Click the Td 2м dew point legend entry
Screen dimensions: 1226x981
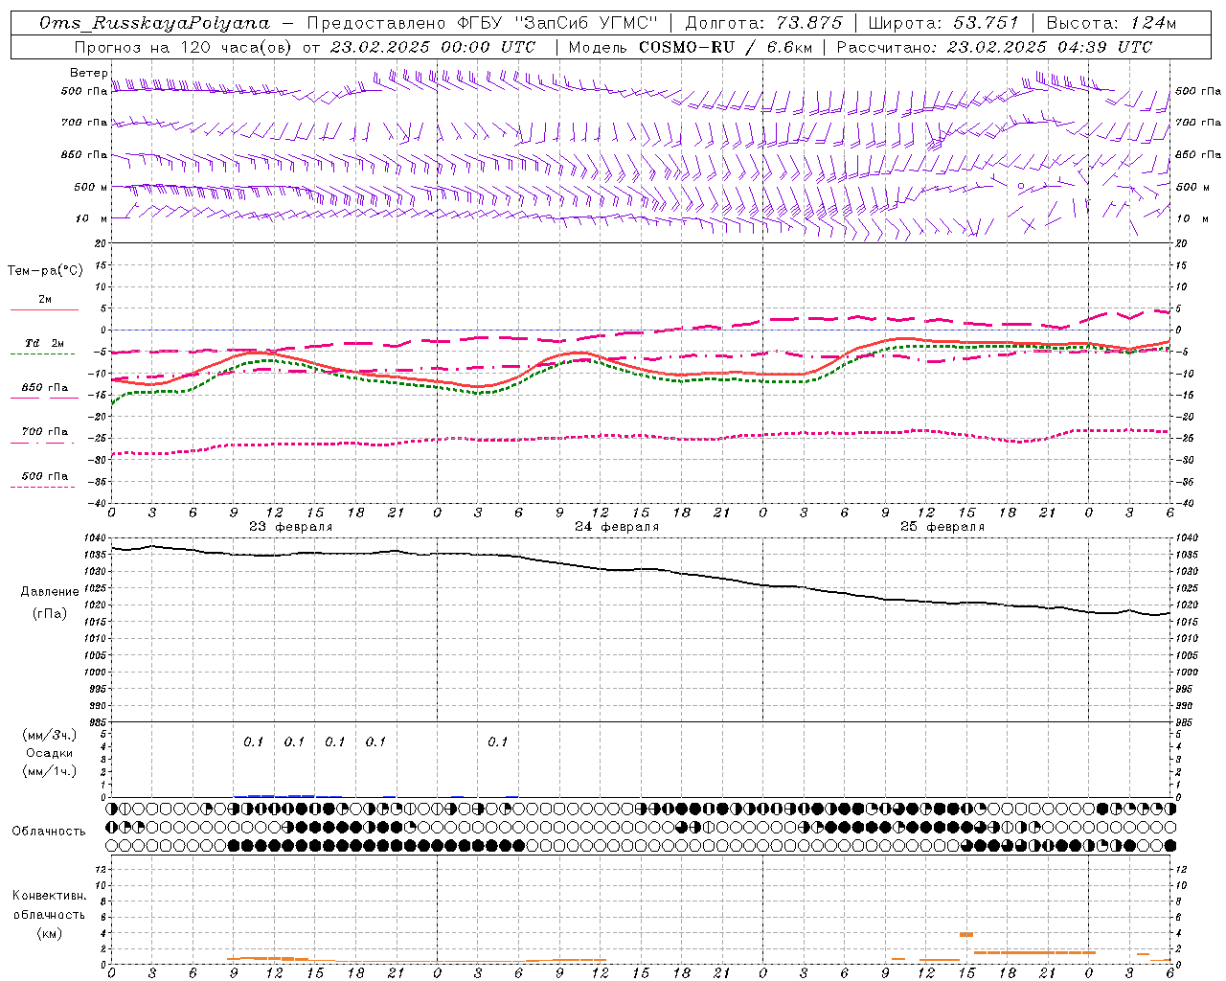pos(44,345)
